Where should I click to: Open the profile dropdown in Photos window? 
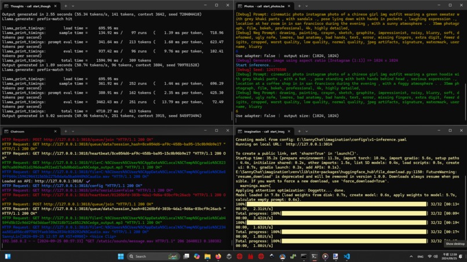pos(307,6)
